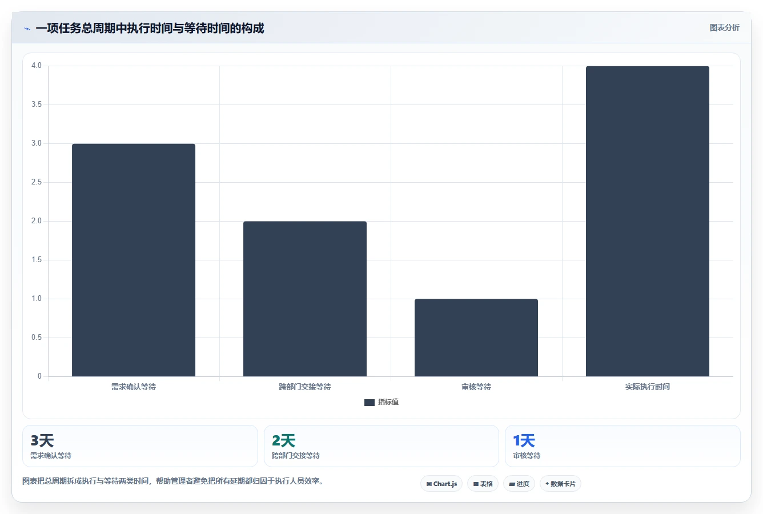Screen dimensions: 763x514
Task: Click the 实际执行时间 axis label
Action: [x=648, y=387]
